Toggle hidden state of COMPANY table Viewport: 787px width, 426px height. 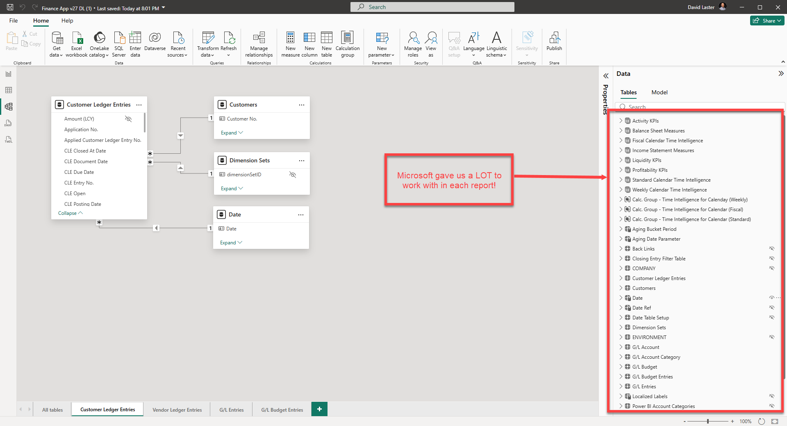click(x=771, y=269)
